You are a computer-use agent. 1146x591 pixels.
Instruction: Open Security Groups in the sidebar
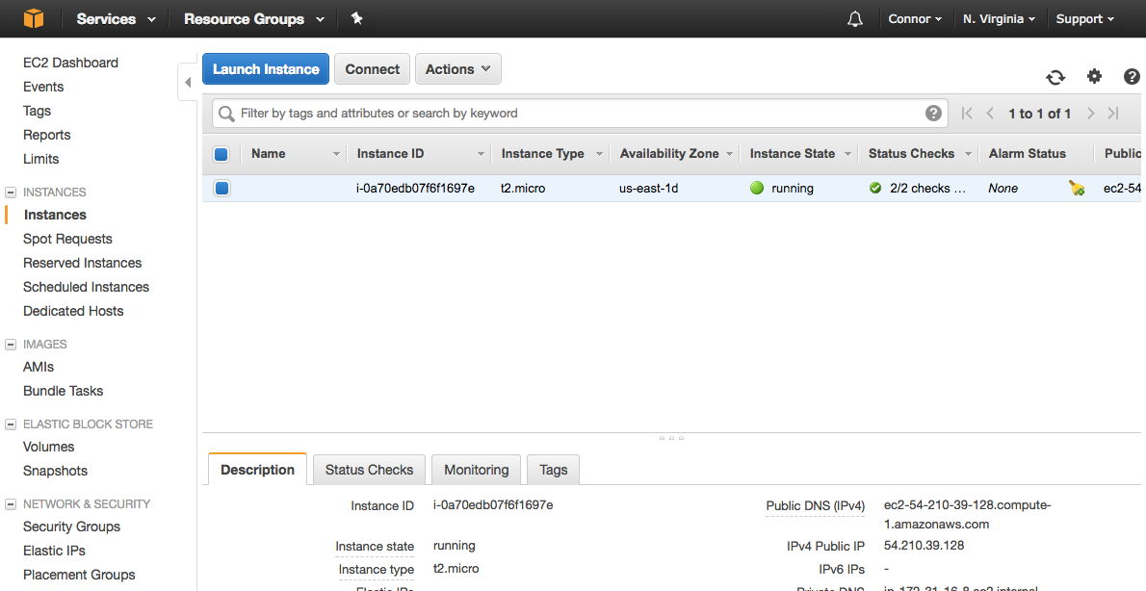click(71, 527)
